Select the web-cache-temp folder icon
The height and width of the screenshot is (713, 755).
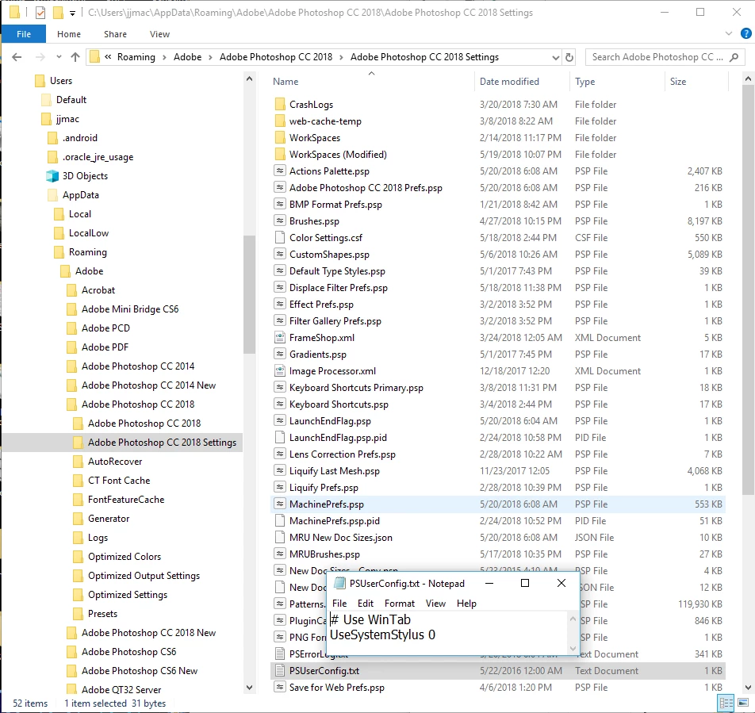click(280, 121)
